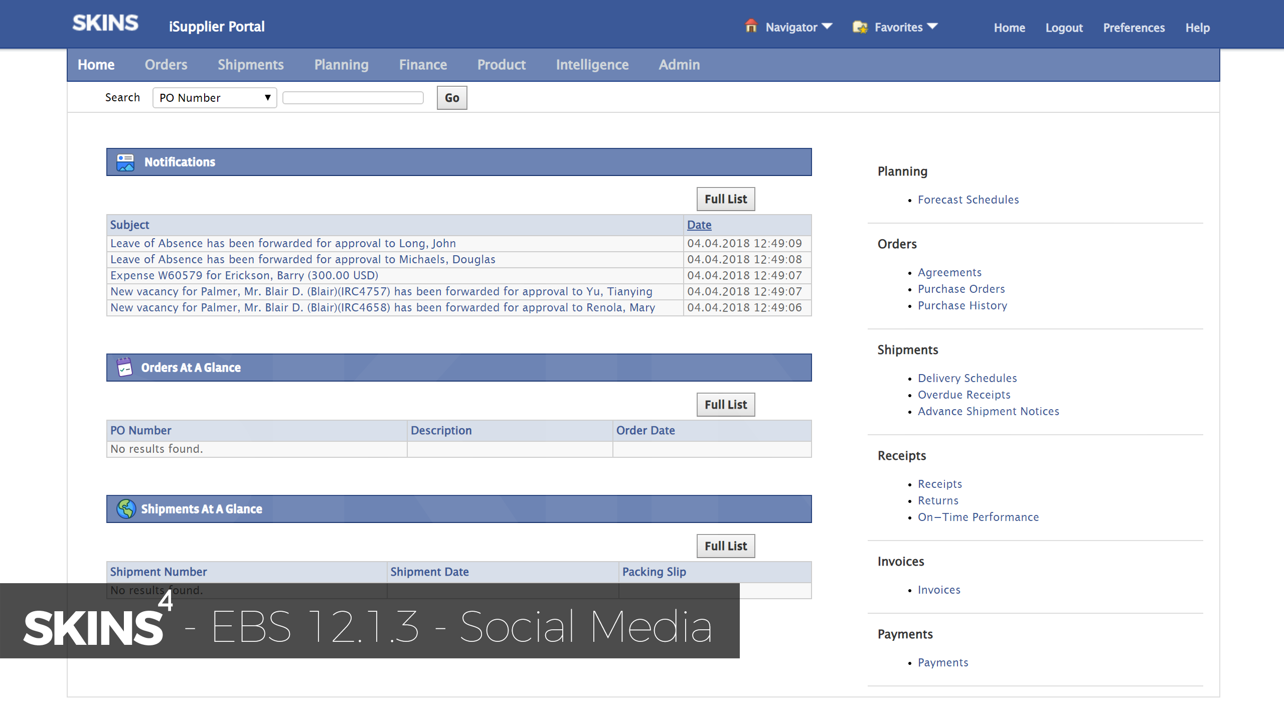Open the Orders tab
1284x702 pixels.
click(x=166, y=65)
